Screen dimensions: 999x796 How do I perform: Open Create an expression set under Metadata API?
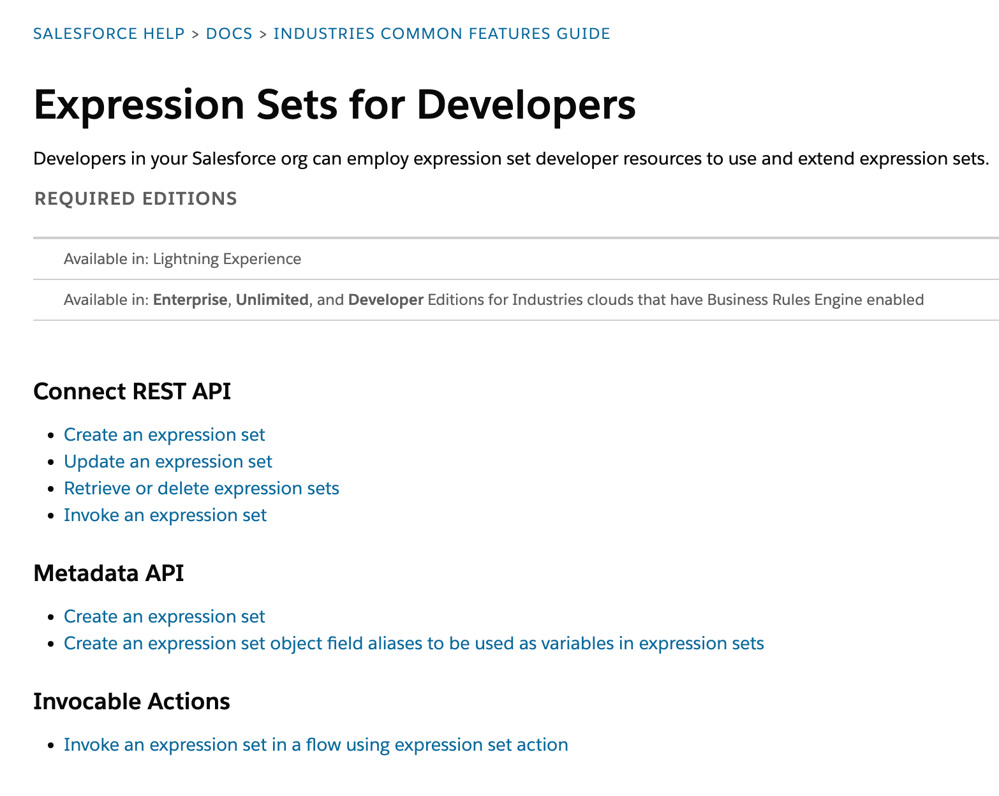click(164, 616)
